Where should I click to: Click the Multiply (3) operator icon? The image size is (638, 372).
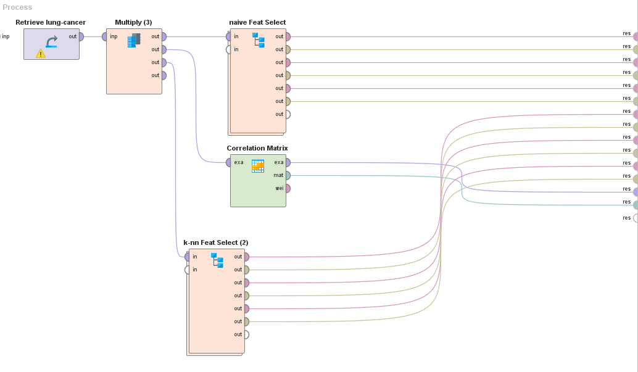[x=134, y=41]
